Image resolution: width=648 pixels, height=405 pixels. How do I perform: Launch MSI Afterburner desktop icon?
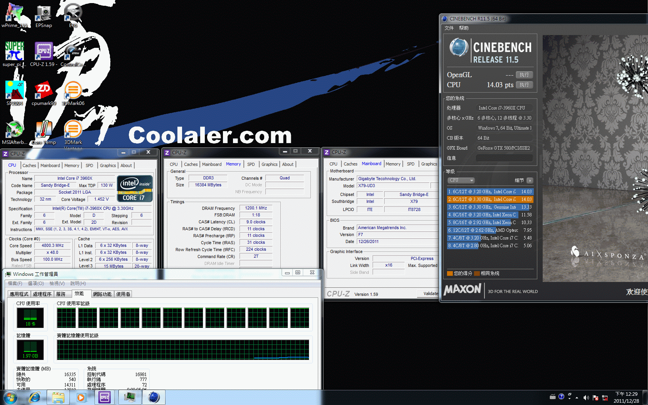click(15, 132)
